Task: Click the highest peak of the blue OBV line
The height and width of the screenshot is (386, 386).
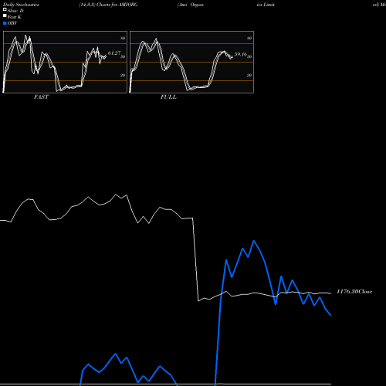Action: [254, 241]
